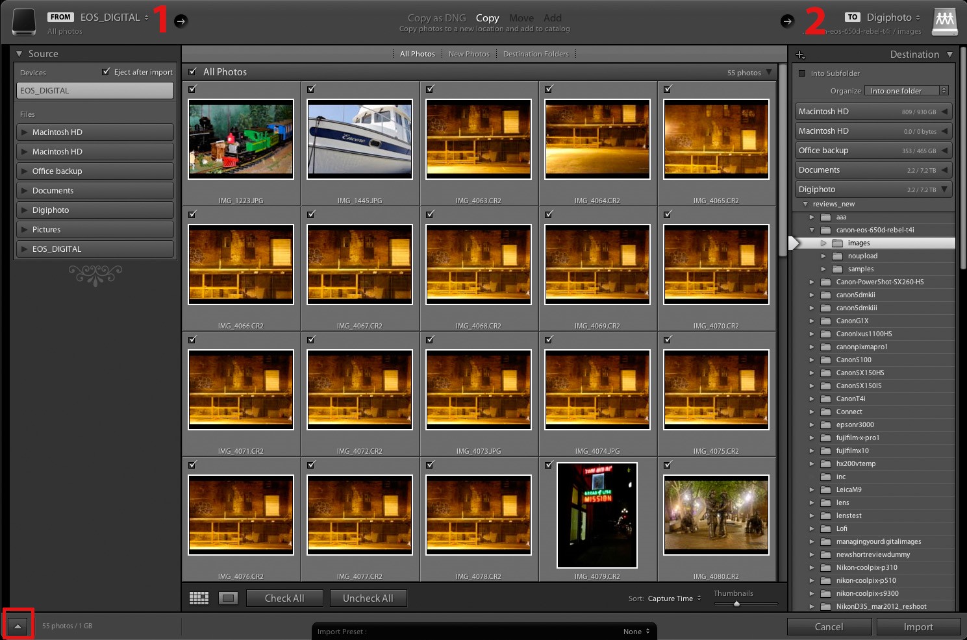Adjust the Thumbnails size slider
The height and width of the screenshot is (640, 967).
pyautogui.click(x=736, y=603)
